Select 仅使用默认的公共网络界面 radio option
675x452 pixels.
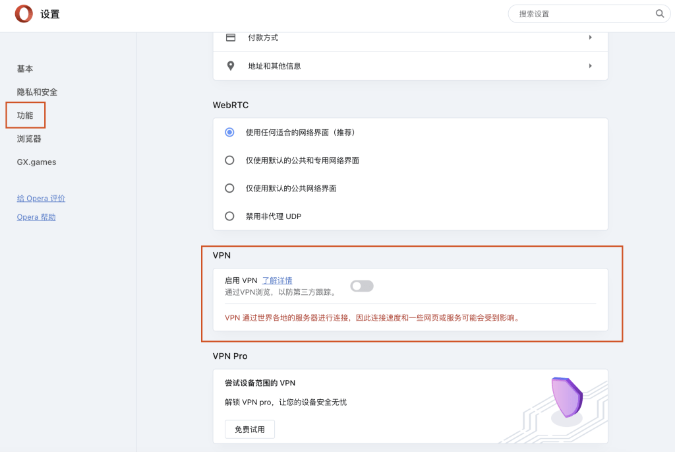pos(229,188)
